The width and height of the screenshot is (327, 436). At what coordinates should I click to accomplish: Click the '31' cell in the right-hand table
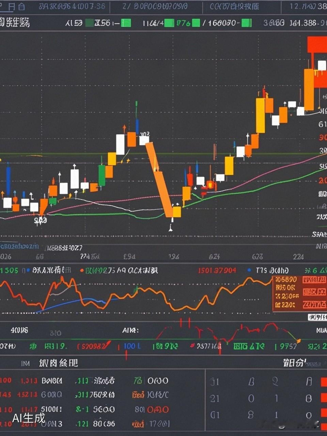215,382
